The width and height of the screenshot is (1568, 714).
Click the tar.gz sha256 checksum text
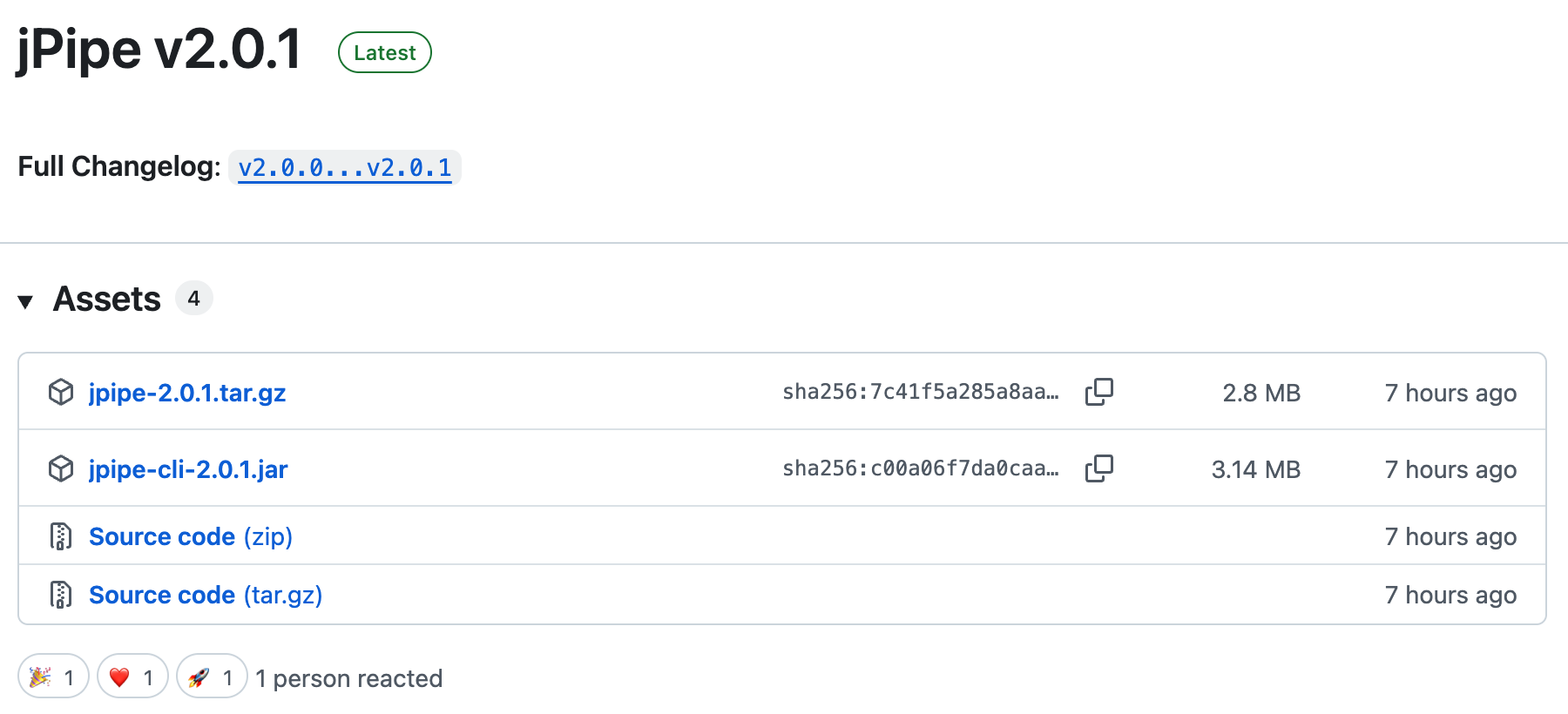pos(920,392)
